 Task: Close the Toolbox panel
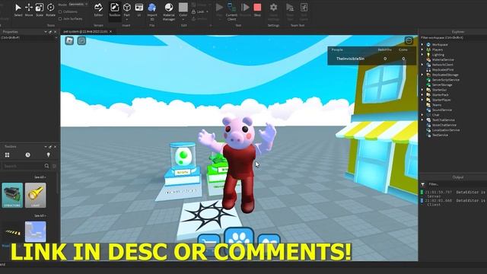coord(56,147)
